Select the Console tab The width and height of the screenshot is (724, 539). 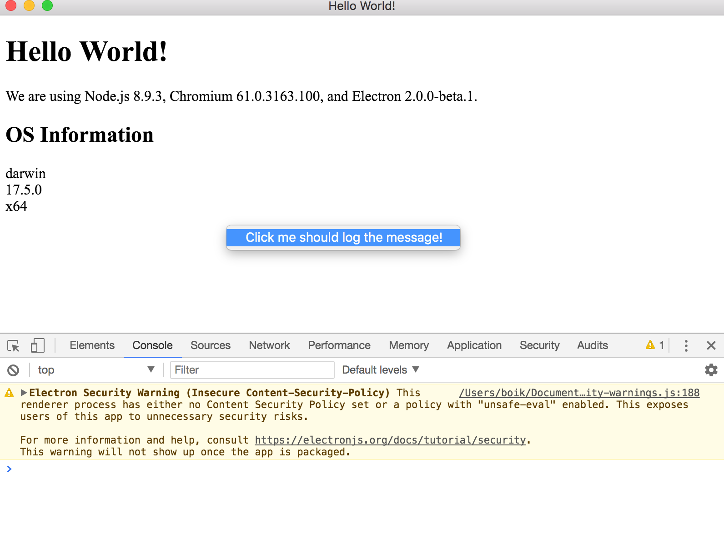152,345
